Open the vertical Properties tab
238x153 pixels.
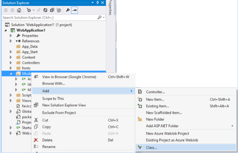[111, 8]
